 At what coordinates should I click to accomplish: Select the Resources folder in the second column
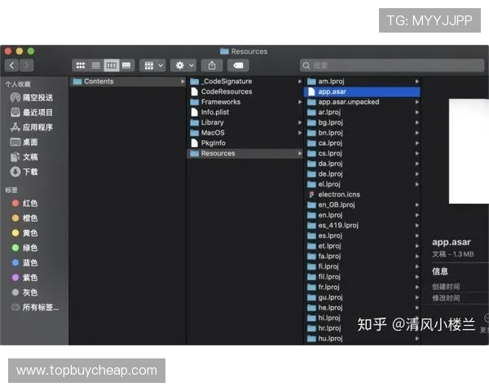(x=244, y=153)
